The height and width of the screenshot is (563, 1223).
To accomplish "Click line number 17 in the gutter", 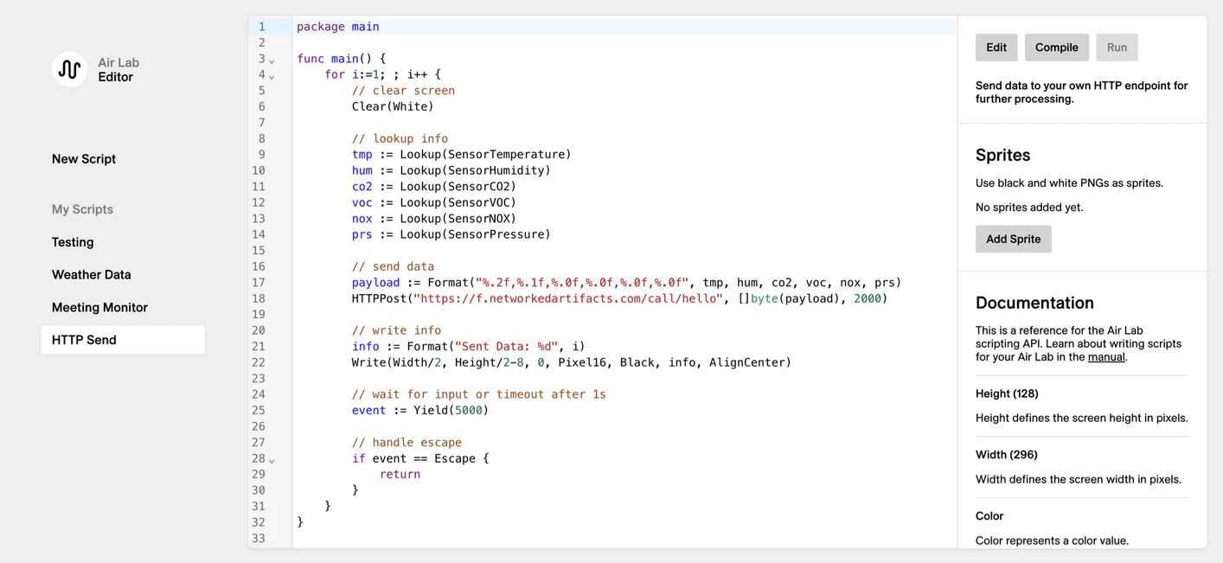I will [x=259, y=282].
